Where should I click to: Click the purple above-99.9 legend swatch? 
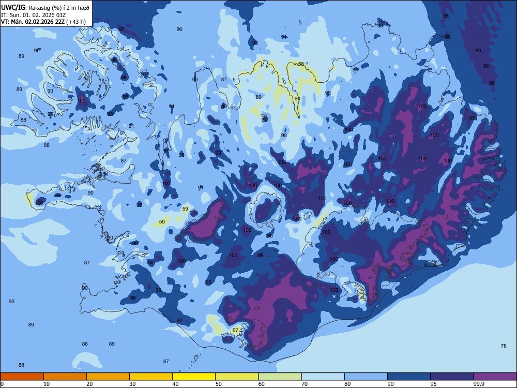click(x=495, y=377)
